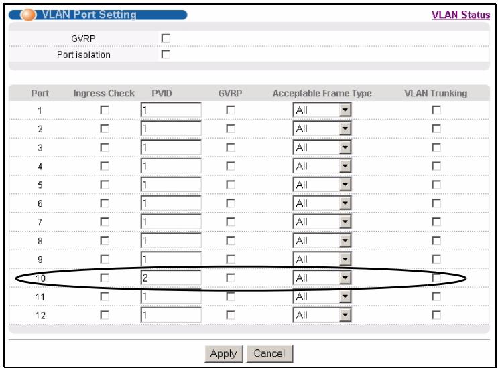This screenshot has height=368, width=498.
Task: Open Acceptable Frame Type dropdown for port 1
Action: [322, 110]
